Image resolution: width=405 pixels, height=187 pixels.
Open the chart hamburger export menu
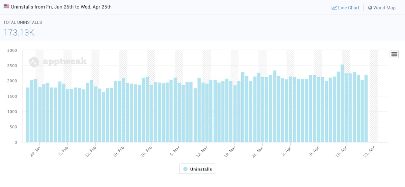point(394,54)
